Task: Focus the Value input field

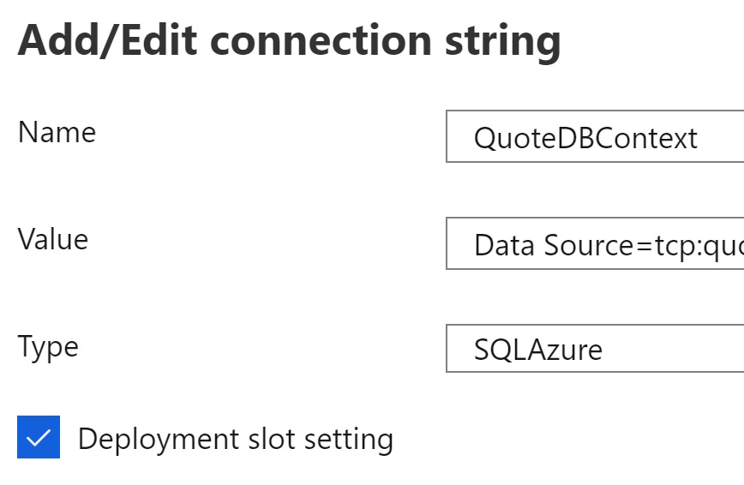Action: click(595, 245)
